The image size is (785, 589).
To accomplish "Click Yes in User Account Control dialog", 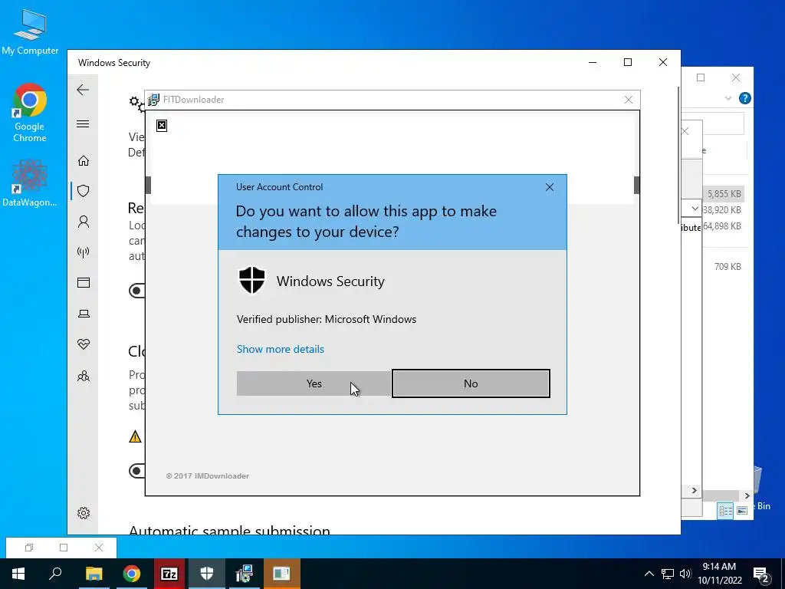I will pyautogui.click(x=314, y=383).
